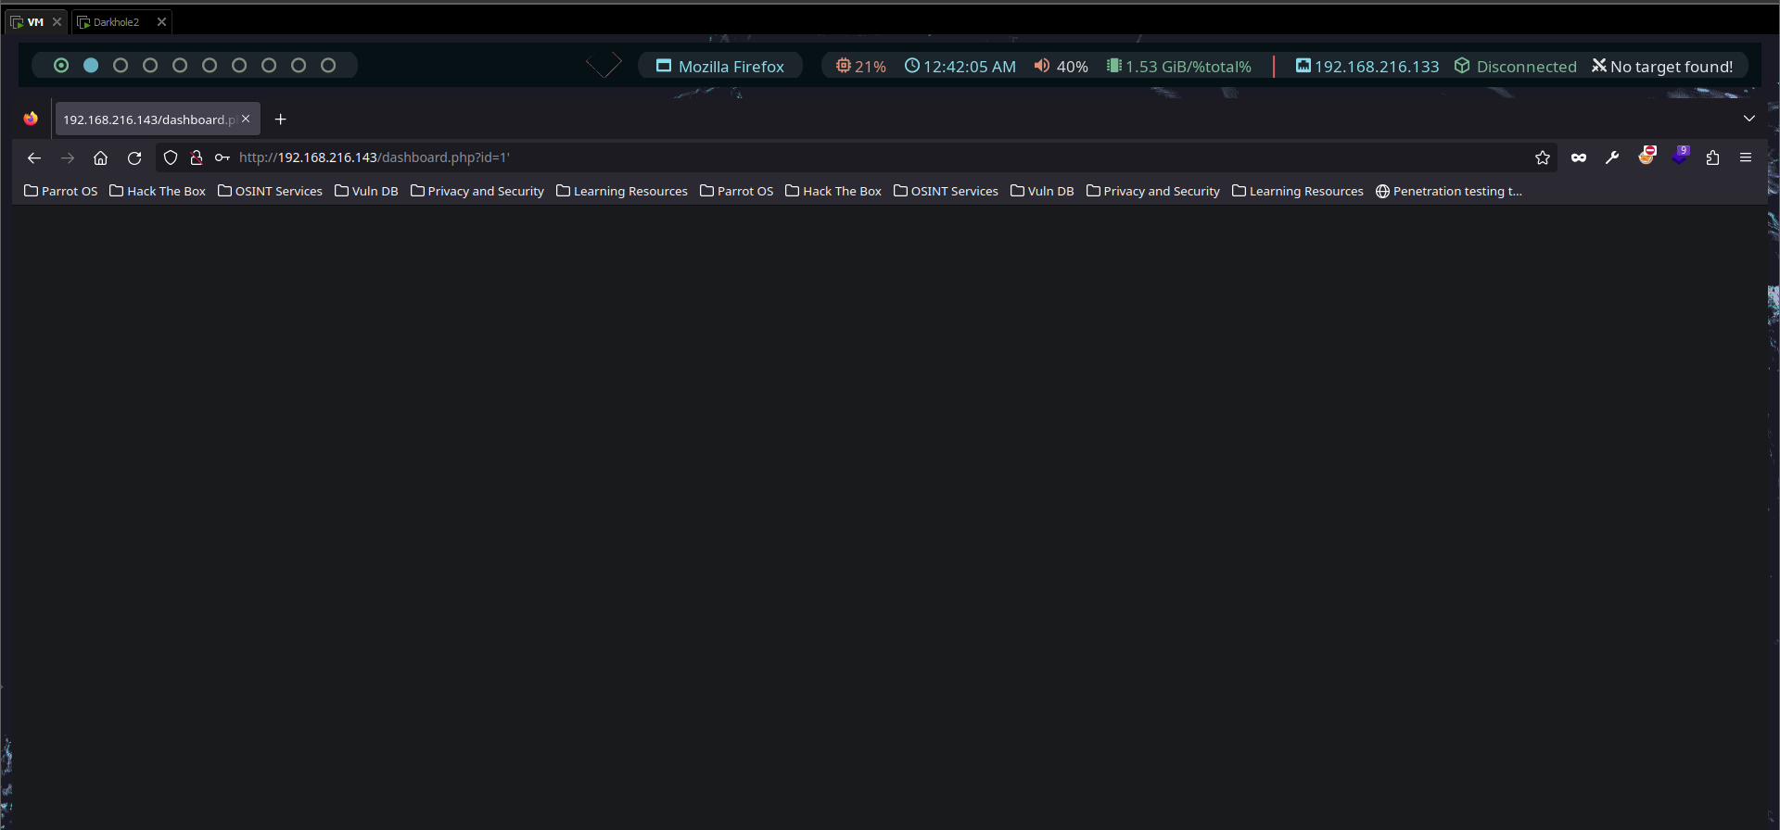Open tracking protection shield icon
Screen dimensions: 1780x830
[x=171, y=157]
